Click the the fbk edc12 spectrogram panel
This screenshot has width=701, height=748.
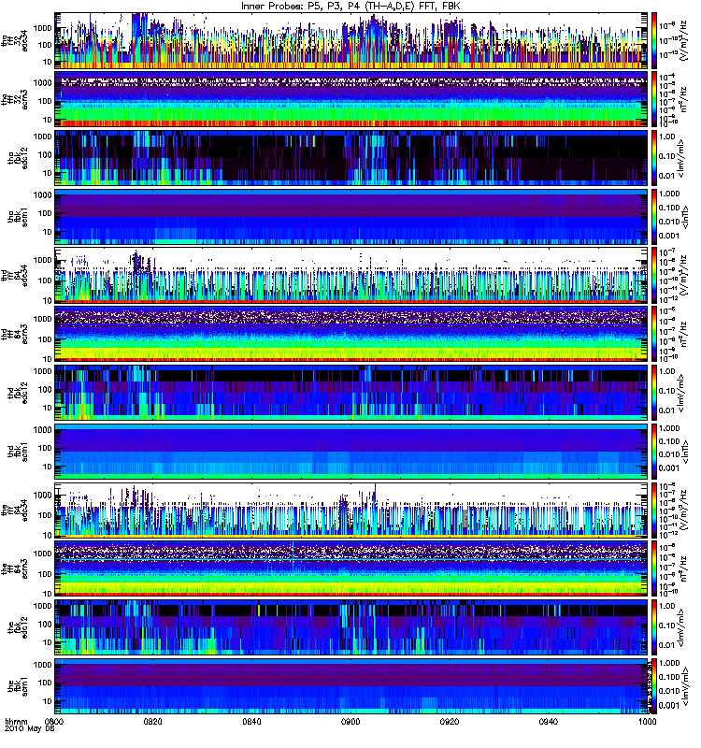351,627
